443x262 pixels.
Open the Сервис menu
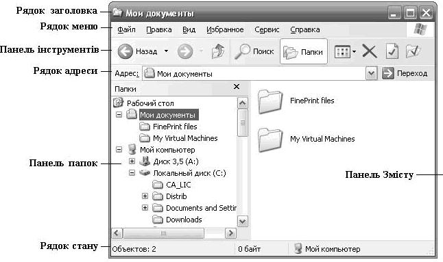pyautogui.click(x=267, y=29)
